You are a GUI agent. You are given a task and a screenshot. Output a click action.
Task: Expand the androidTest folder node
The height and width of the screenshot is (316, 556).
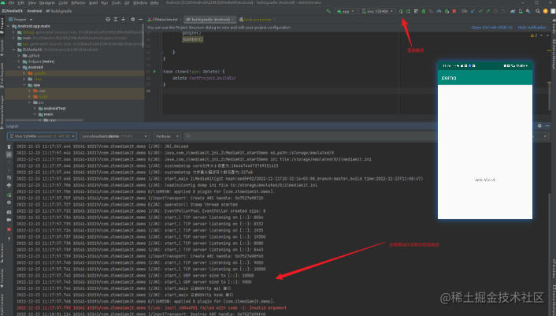35,109
